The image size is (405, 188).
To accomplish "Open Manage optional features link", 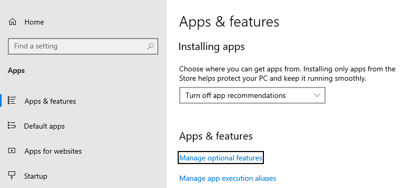I will (221, 158).
